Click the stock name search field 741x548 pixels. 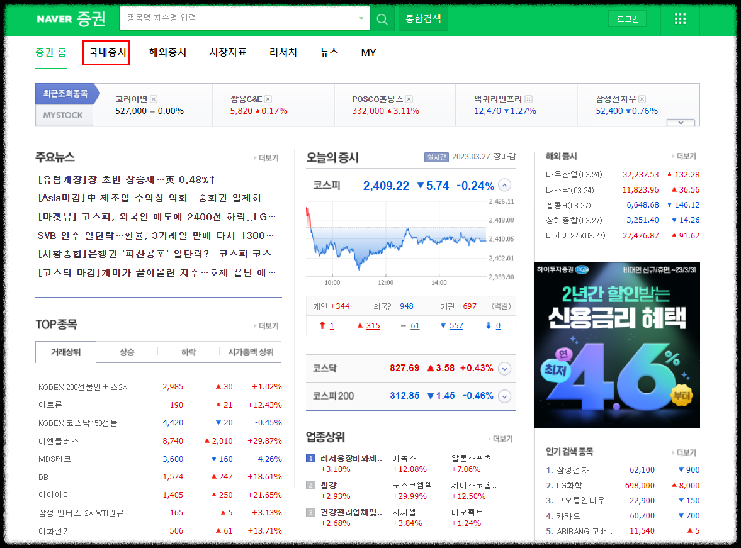(x=239, y=18)
